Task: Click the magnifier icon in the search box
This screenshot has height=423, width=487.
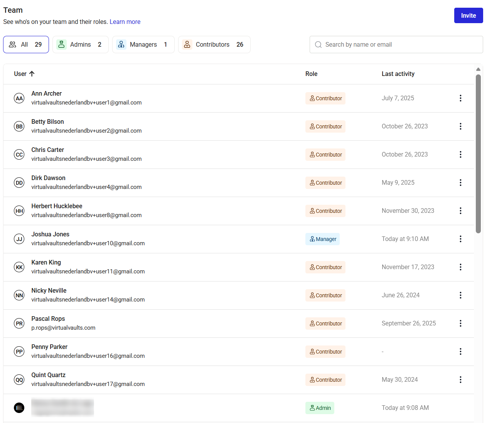Action: (318, 45)
